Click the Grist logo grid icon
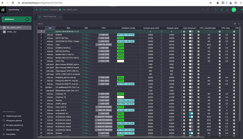 tap(3, 10)
